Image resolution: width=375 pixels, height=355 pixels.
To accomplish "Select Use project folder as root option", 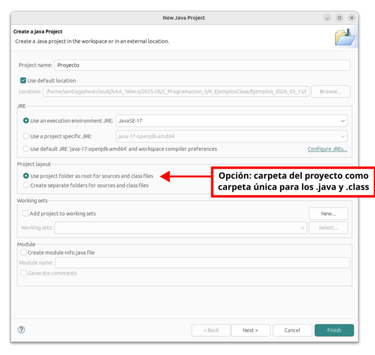I will pos(26,176).
